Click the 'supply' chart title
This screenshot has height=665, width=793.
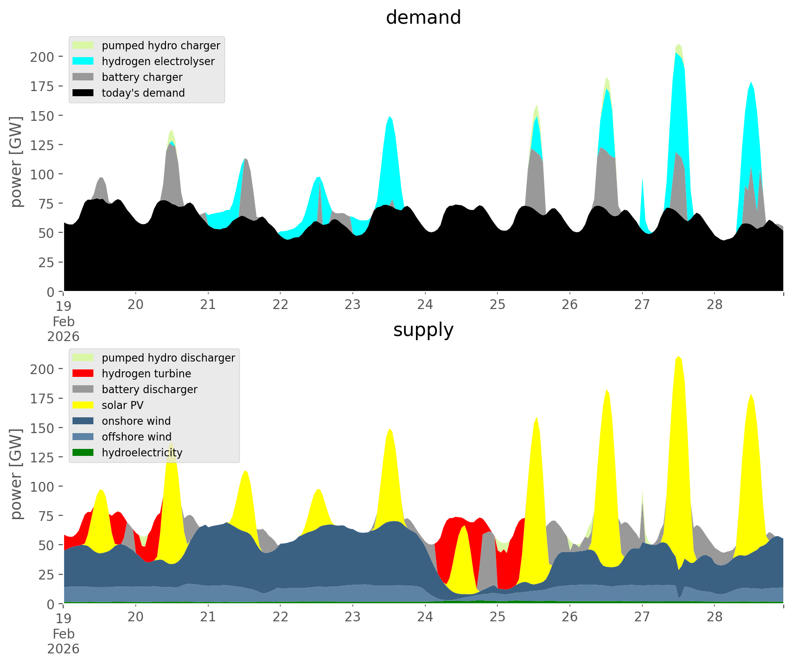(x=423, y=330)
